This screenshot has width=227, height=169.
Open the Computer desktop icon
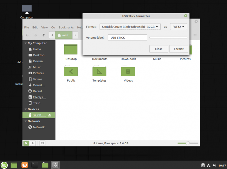pyautogui.click(x=27, y=9)
